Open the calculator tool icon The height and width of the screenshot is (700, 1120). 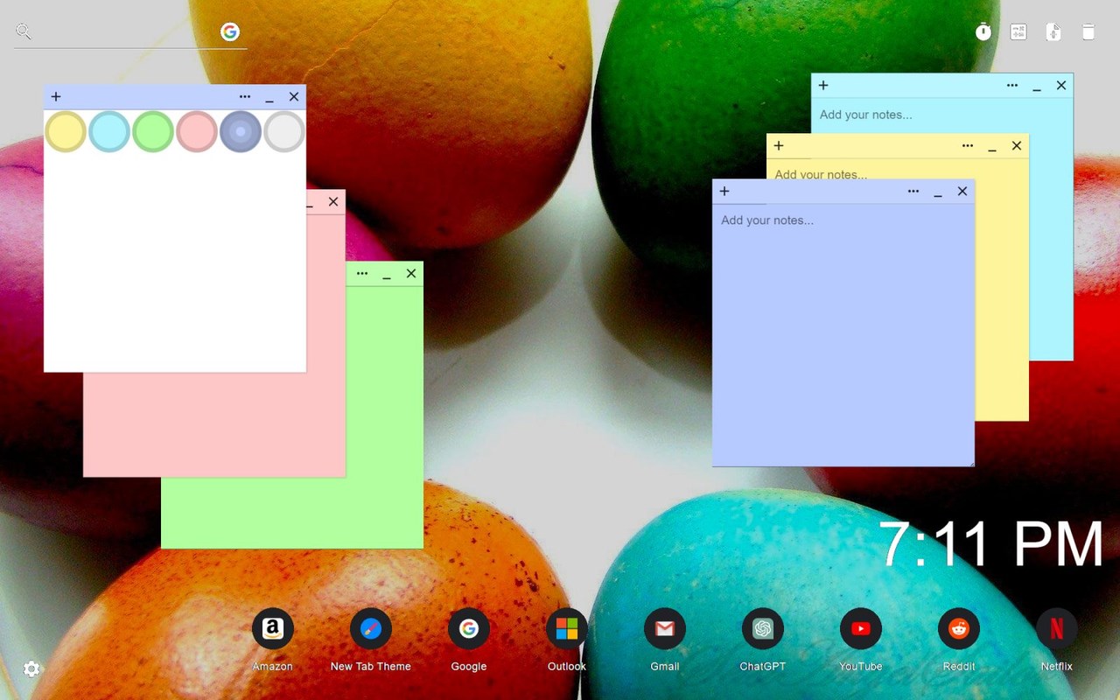1018,32
